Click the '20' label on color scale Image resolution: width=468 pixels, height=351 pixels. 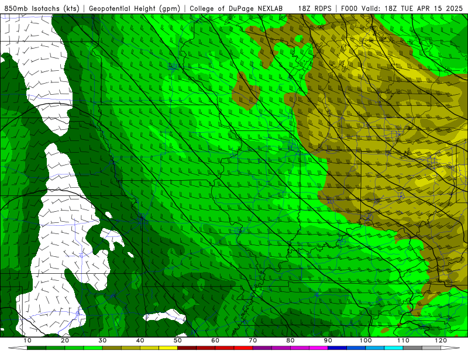65,340
